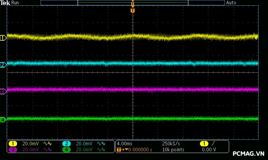Click the trigger source channel 1 badge
Image resolution: width=268 pixels, height=160 pixels.
click(204, 144)
